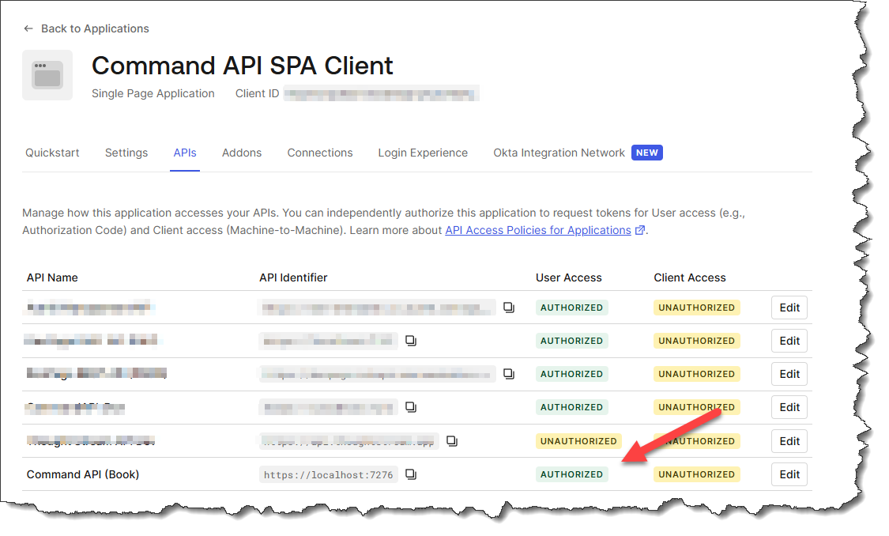Viewport: 889px width, 536px height.
Task: Open the Login Experience tab
Action: tap(423, 153)
